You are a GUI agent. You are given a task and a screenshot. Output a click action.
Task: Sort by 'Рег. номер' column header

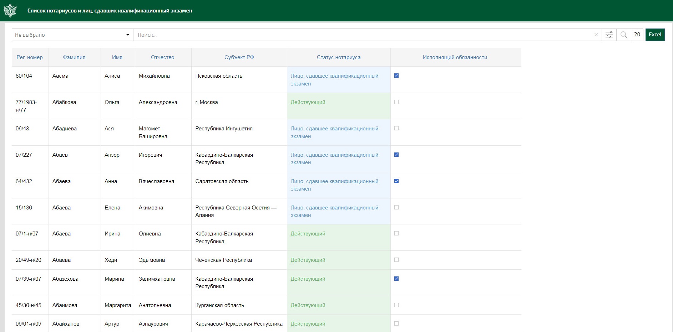click(30, 57)
